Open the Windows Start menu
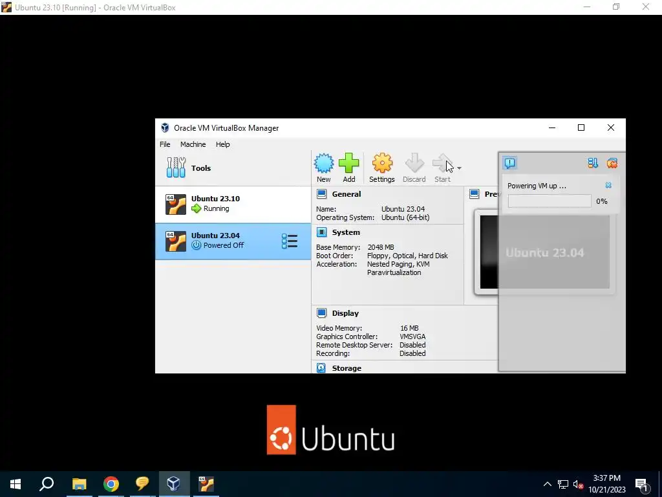Image resolution: width=662 pixels, height=497 pixels. pos(16,484)
